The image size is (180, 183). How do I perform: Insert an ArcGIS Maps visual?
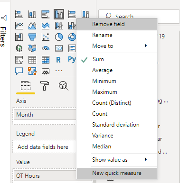(32, 71)
